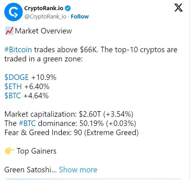Open the @CryptoRank_io handle link
Image resolution: width=190 pixels, height=180 pixels.
(45, 17)
